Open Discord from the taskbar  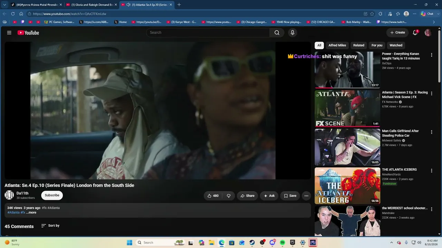click(x=272, y=242)
